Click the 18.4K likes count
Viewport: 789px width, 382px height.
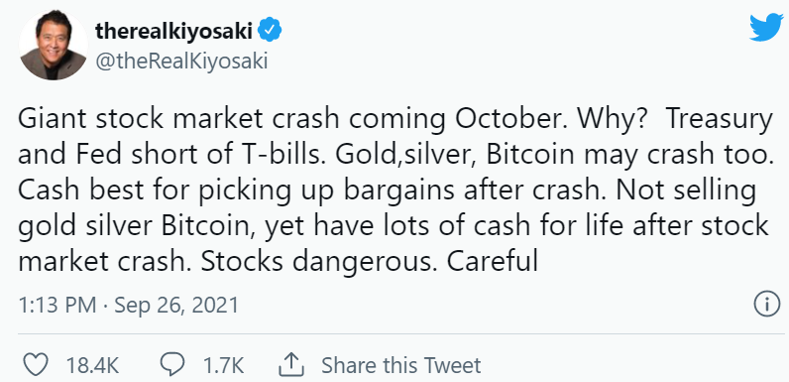92,365
